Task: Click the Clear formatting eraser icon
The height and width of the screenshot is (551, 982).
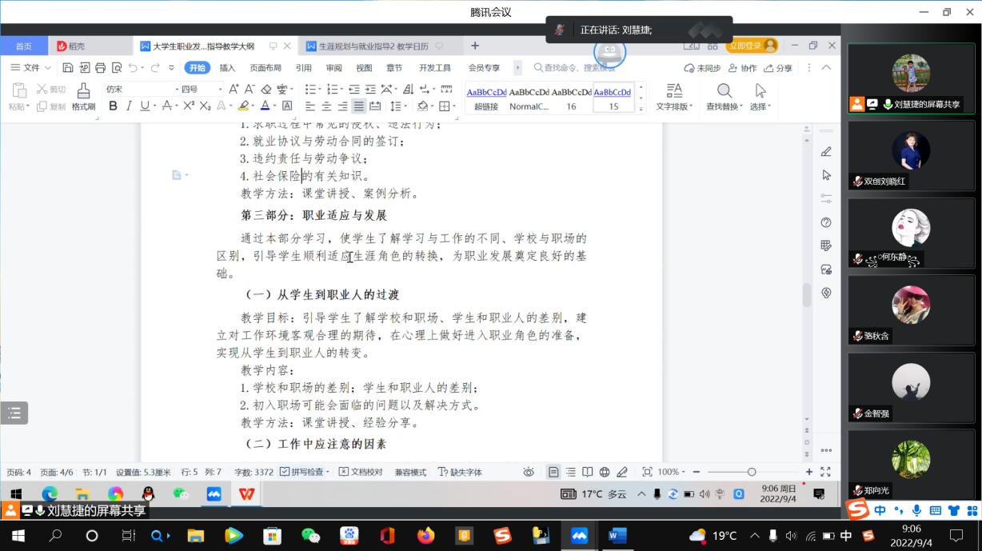Action: pyautogui.click(x=266, y=89)
